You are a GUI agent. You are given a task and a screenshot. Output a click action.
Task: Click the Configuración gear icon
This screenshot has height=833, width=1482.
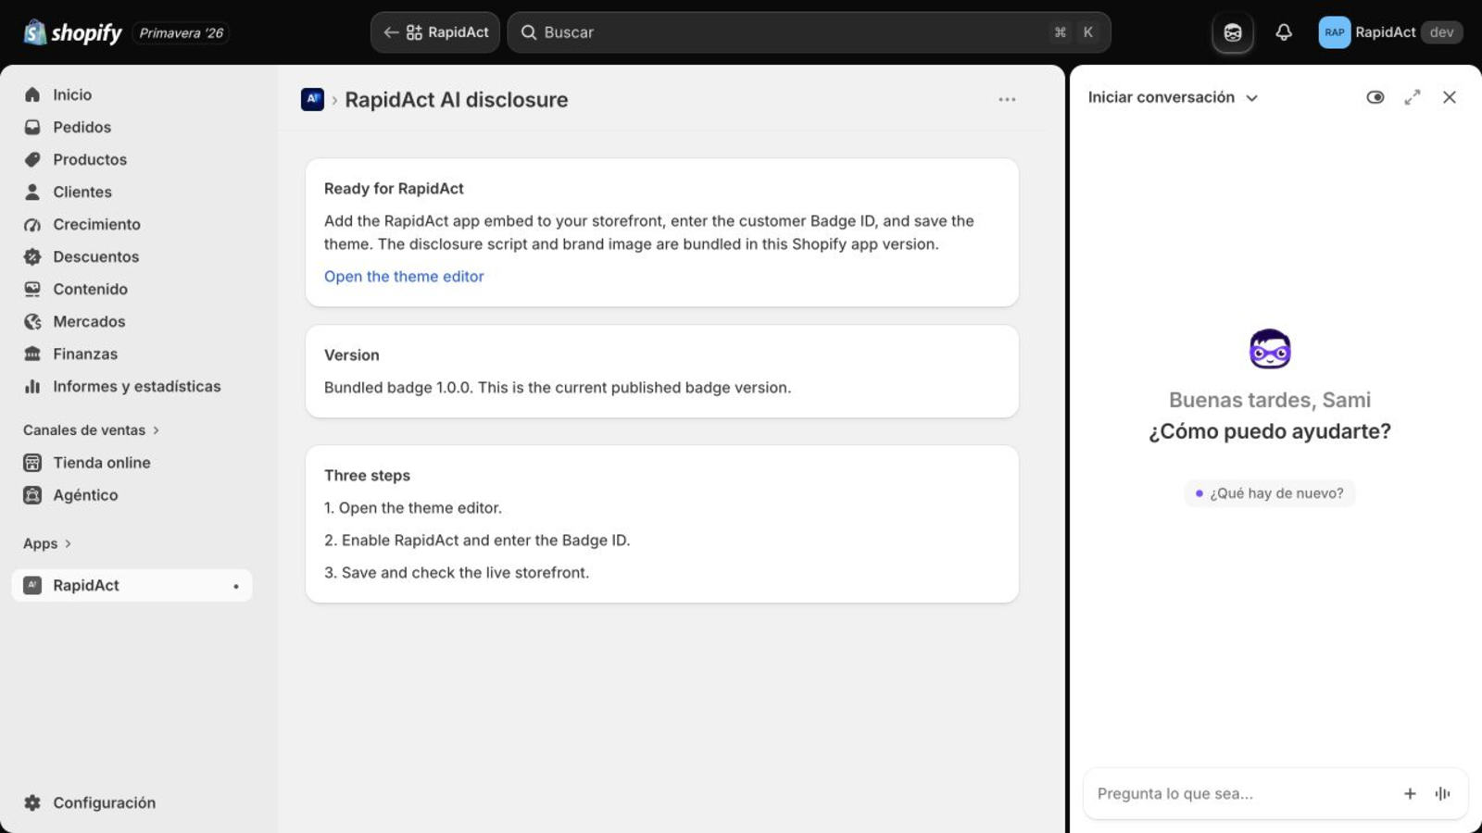(x=32, y=802)
